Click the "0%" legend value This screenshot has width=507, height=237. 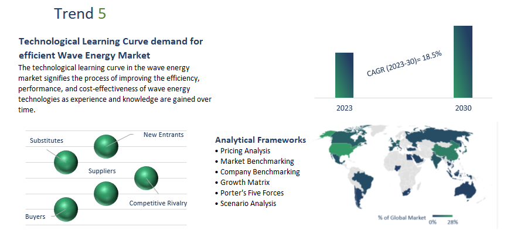[x=433, y=222]
